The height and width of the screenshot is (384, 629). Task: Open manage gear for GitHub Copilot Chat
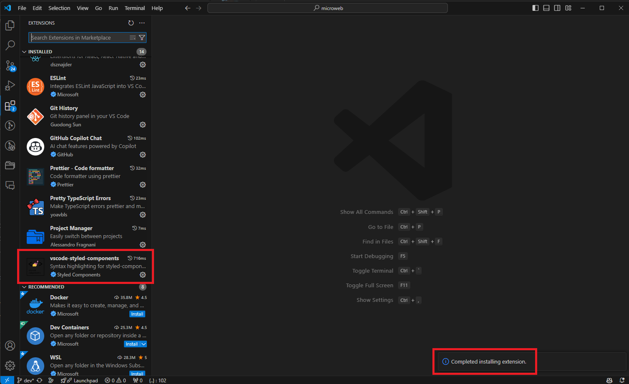[143, 155]
